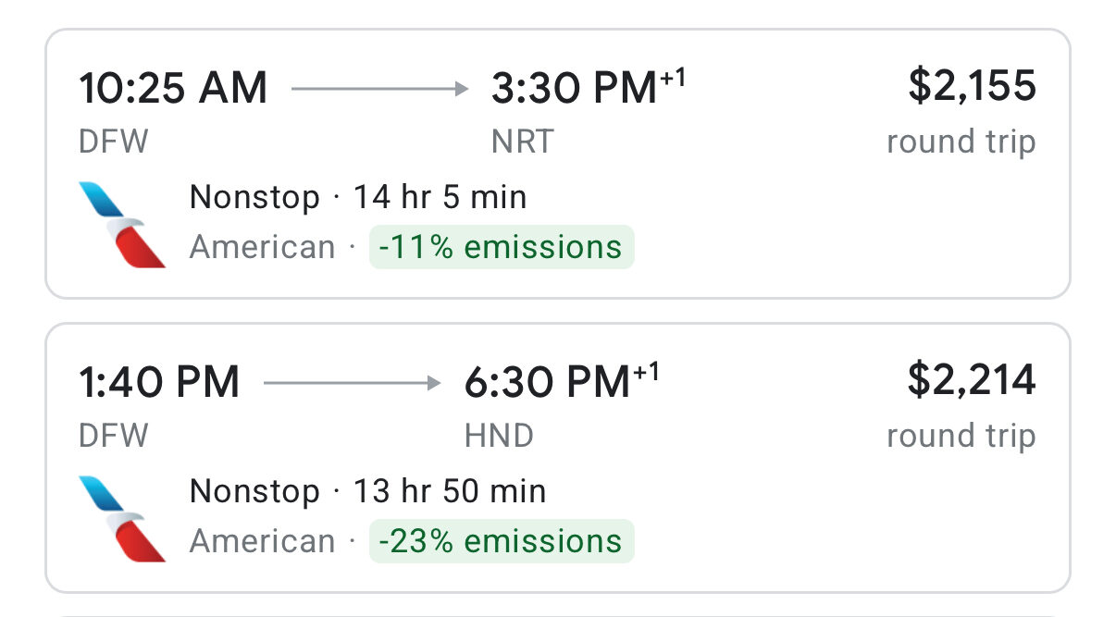Select the Nonstop 14 hr 5 min text
This screenshot has height=617, width=1116.
pos(358,197)
